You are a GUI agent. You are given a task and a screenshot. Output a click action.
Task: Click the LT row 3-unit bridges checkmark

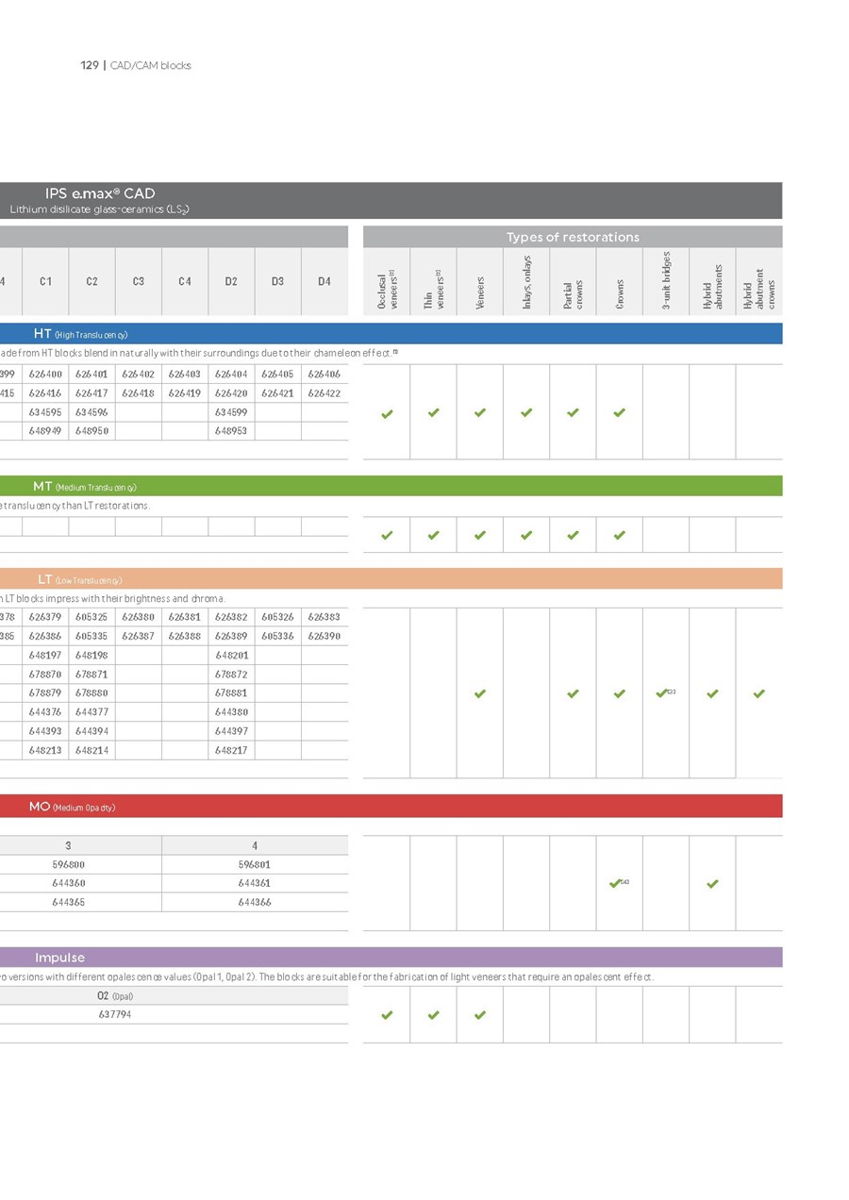pos(663,693)
